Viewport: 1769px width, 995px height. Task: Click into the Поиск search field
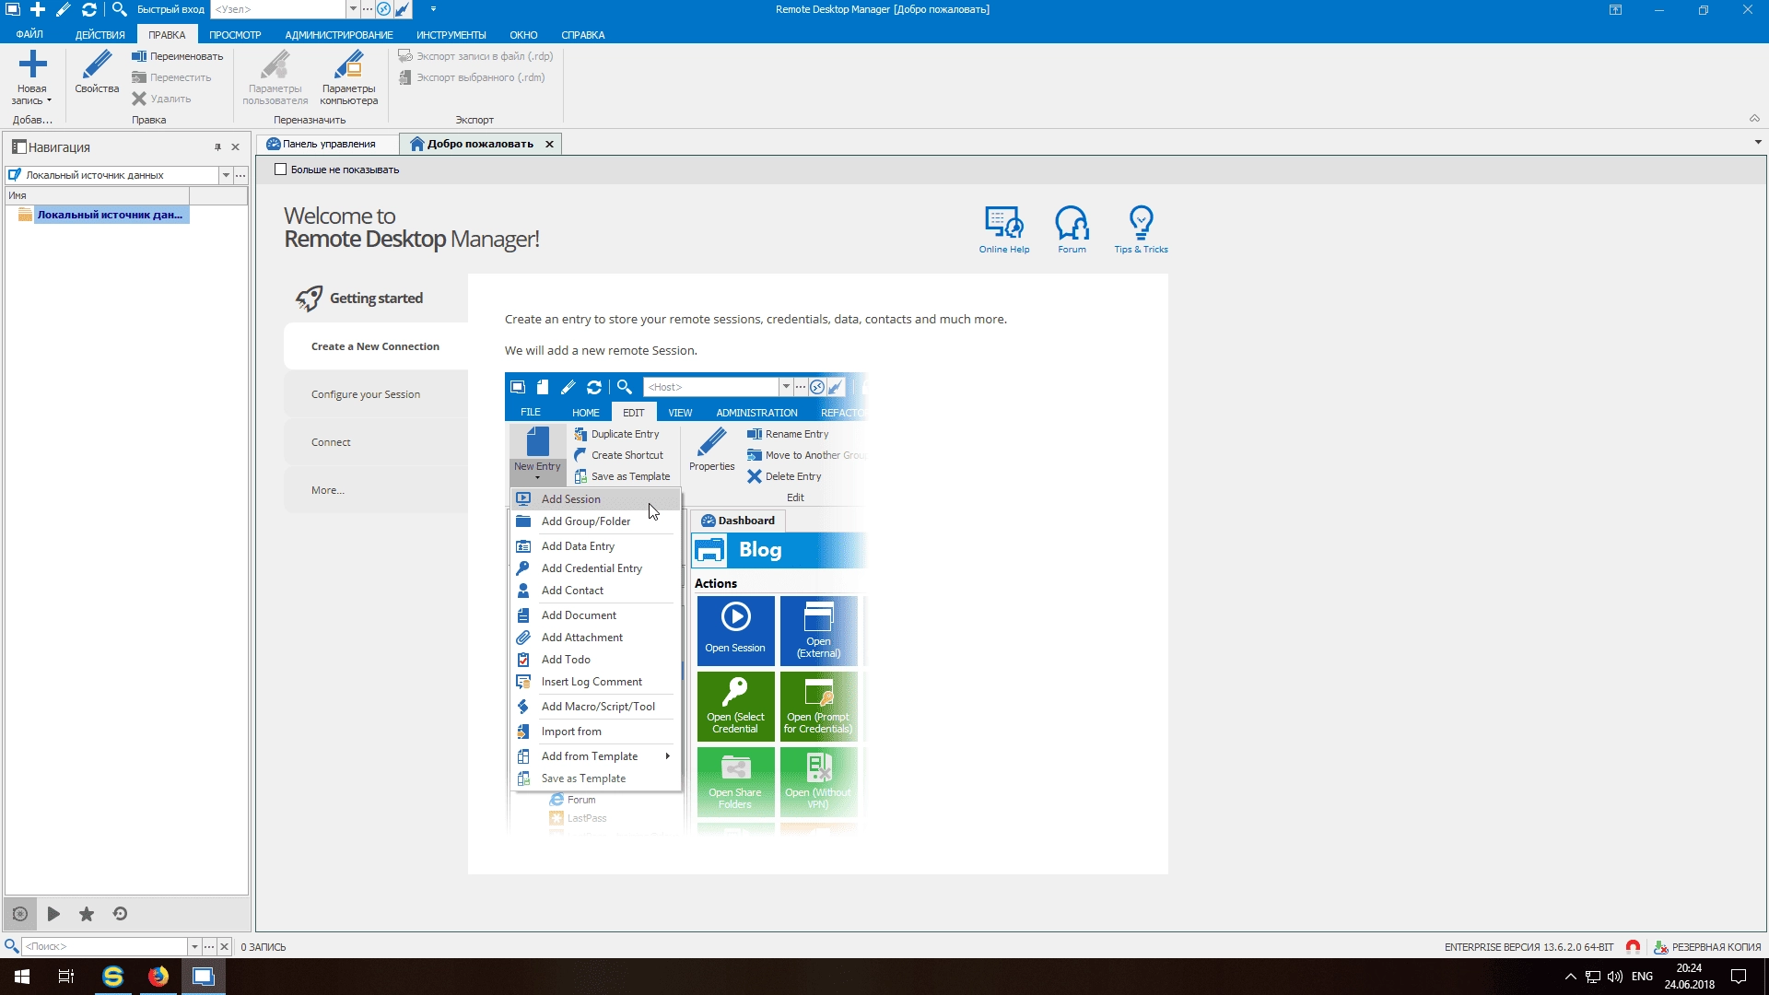(104, 946)
